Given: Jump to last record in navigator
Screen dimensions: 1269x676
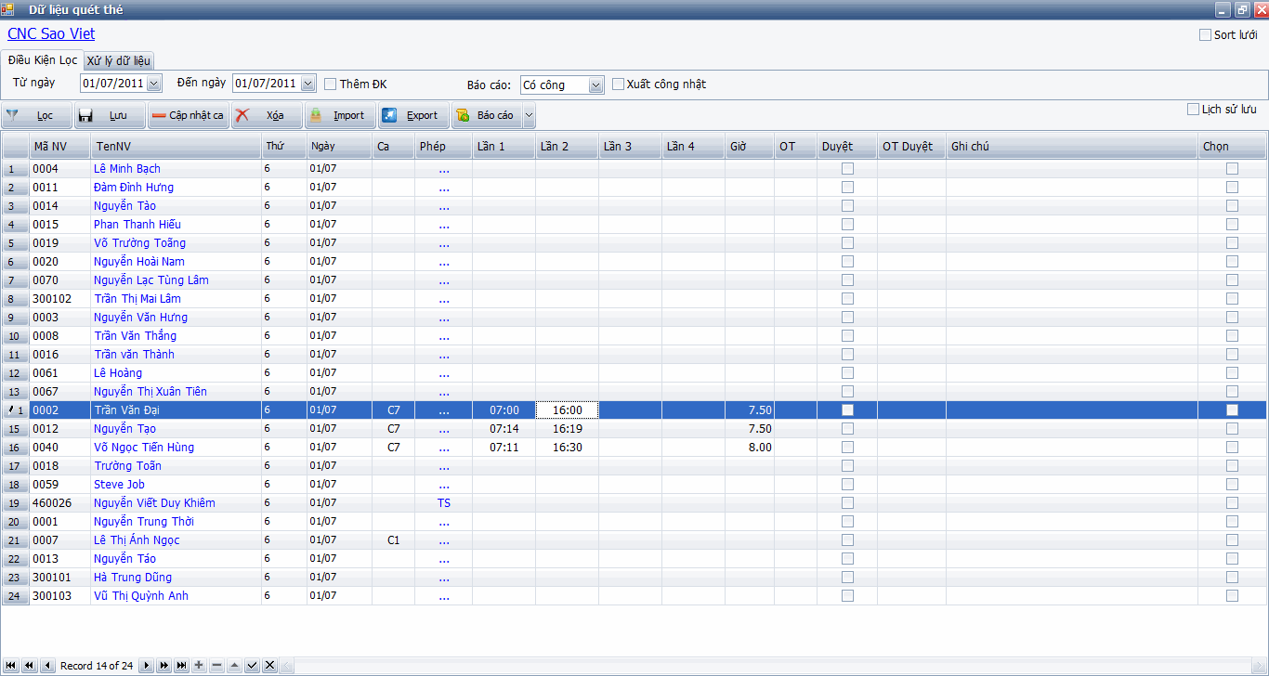Looking at the screenshot, I should point(181,666).
